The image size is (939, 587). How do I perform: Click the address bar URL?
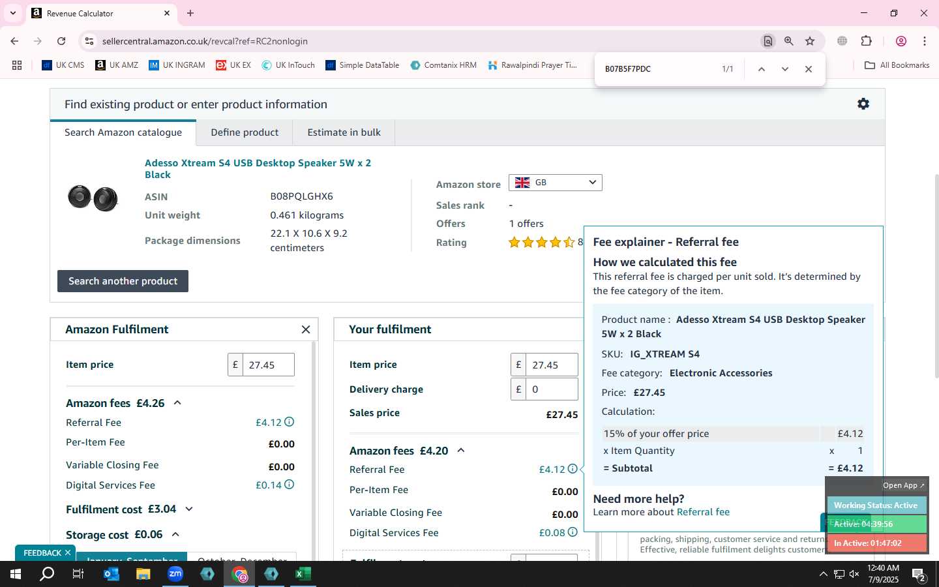(x=205, y=41)
